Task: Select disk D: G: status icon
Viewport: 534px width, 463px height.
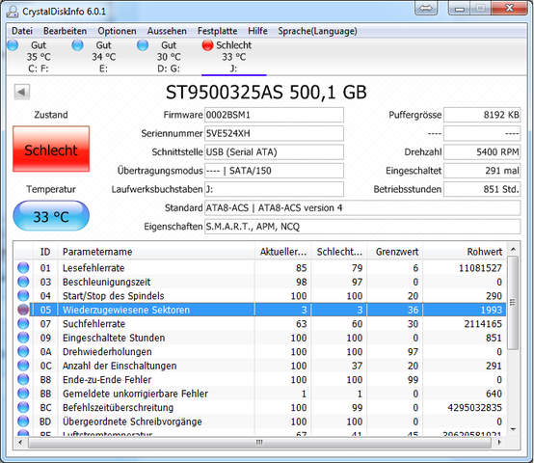Action: tap(143, 45)
